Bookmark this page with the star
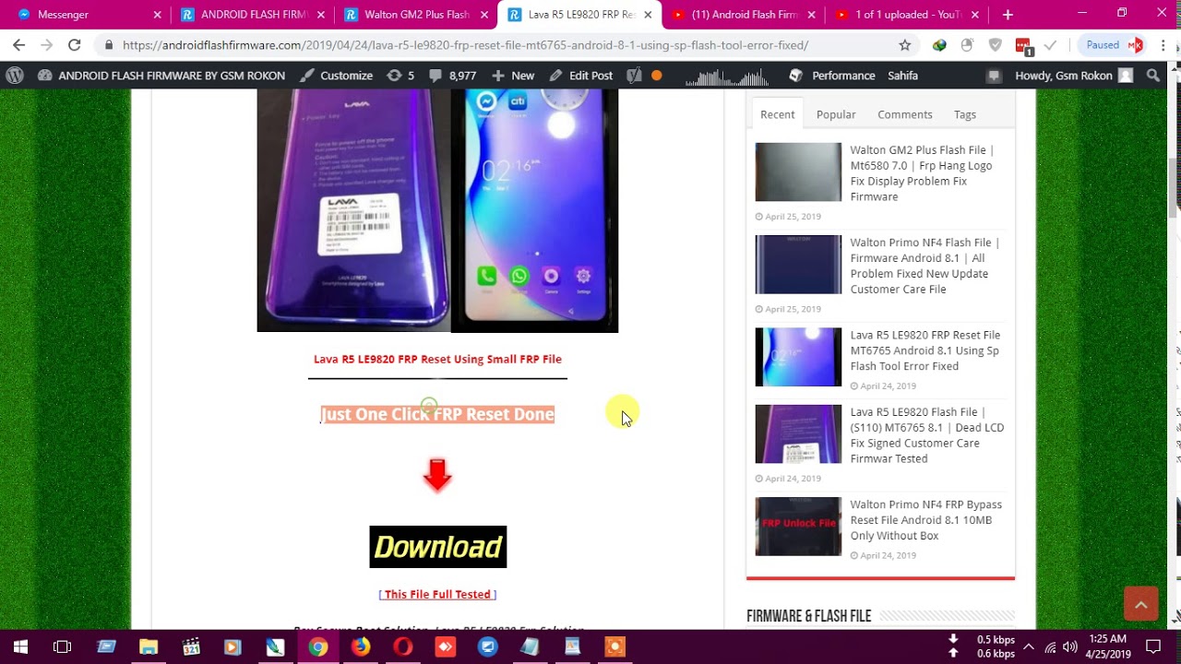 (x=904, y=44)
